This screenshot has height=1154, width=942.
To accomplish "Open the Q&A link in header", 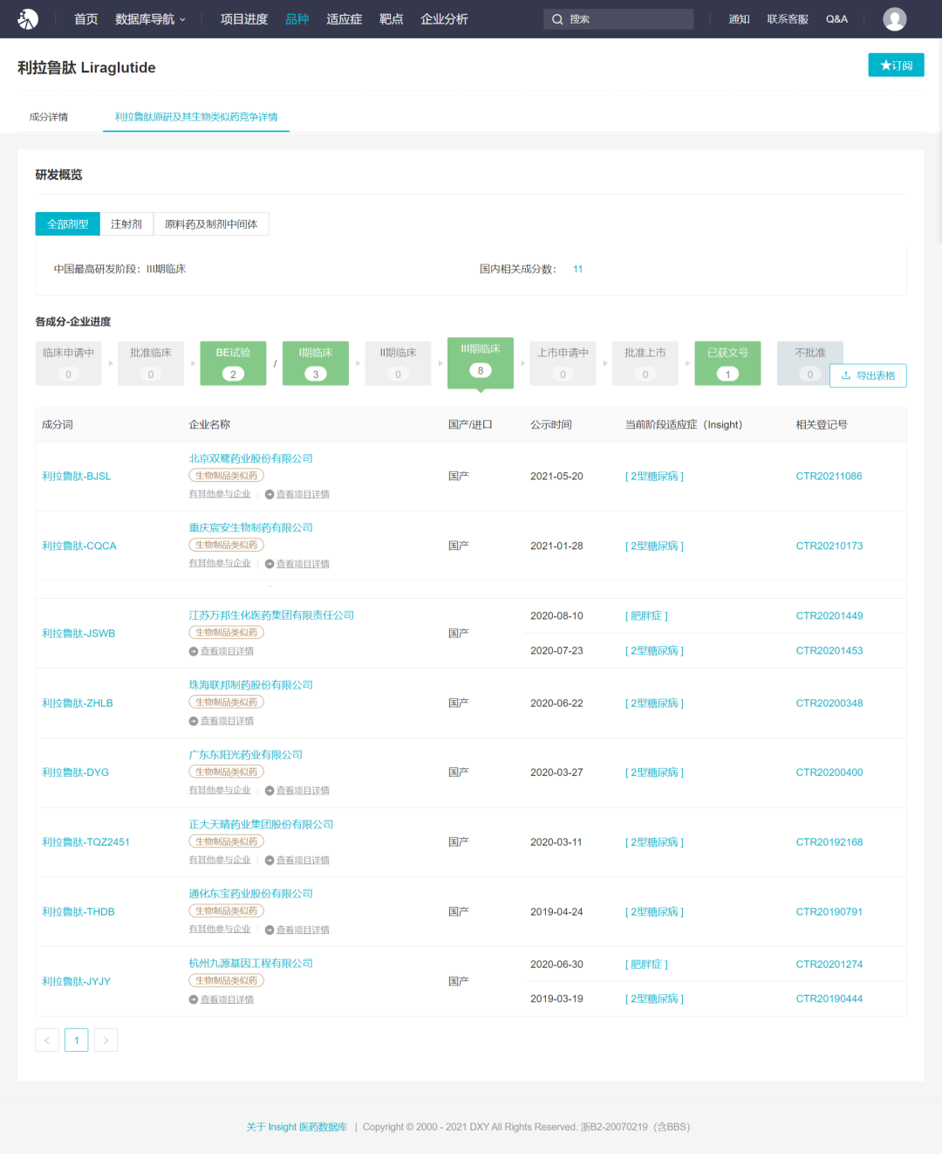I will (836, 19).
